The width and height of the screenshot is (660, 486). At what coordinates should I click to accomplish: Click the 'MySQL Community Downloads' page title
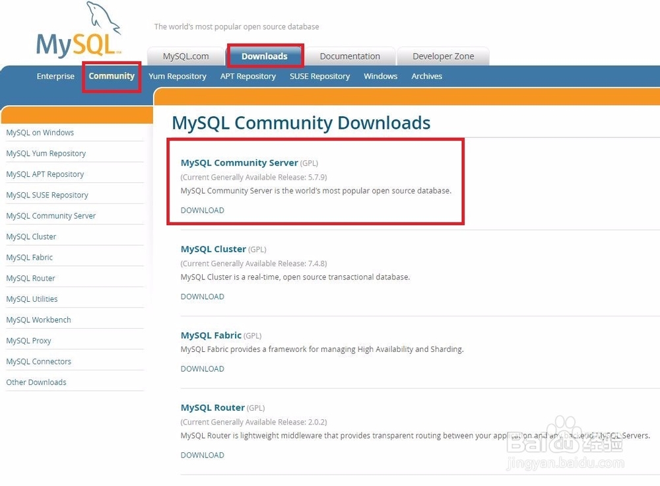tap(302, 123)
